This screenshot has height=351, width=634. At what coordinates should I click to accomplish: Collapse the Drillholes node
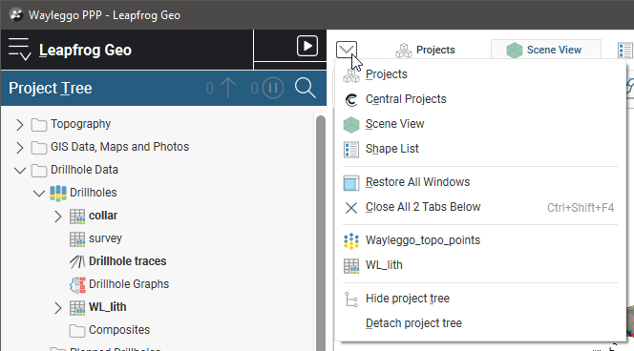pyautogui.click(x=39, y=194)
